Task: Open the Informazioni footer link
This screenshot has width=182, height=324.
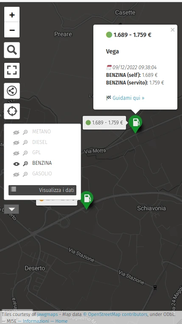Action: click(36, 321)
